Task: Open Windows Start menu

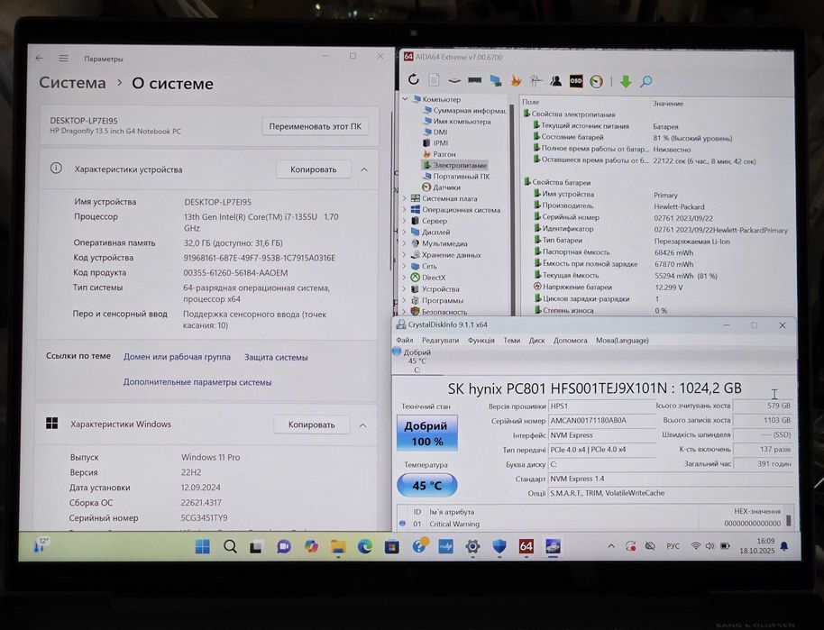Action: (x=202, y=546)
